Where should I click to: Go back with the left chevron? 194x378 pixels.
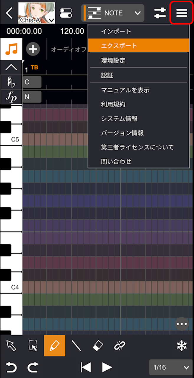[x=9, y=13]
